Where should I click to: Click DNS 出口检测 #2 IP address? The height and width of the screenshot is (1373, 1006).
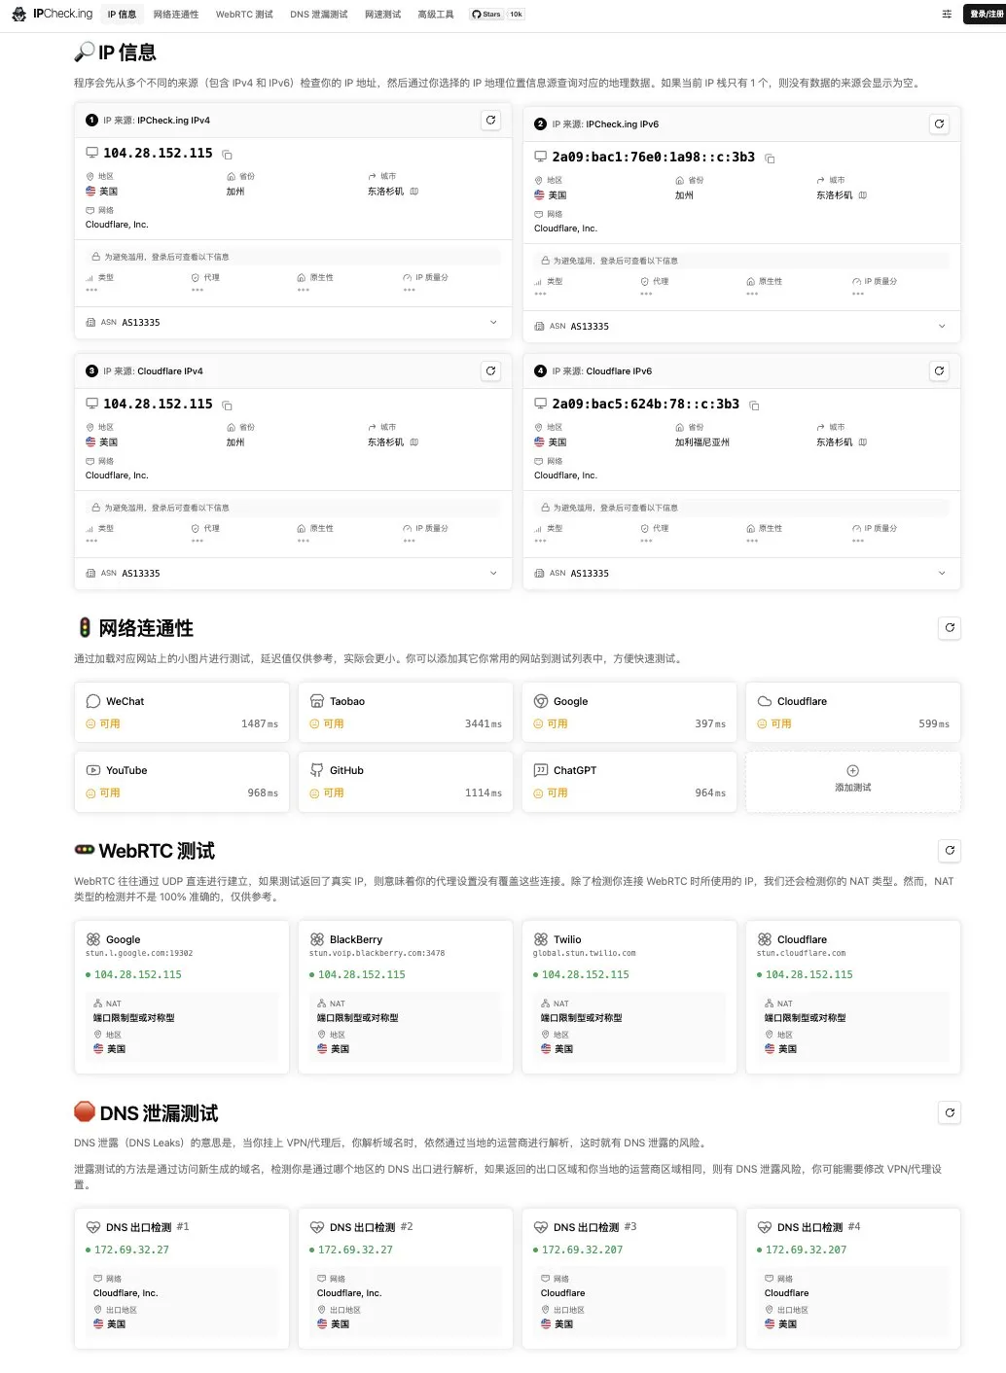[355, 1250]
